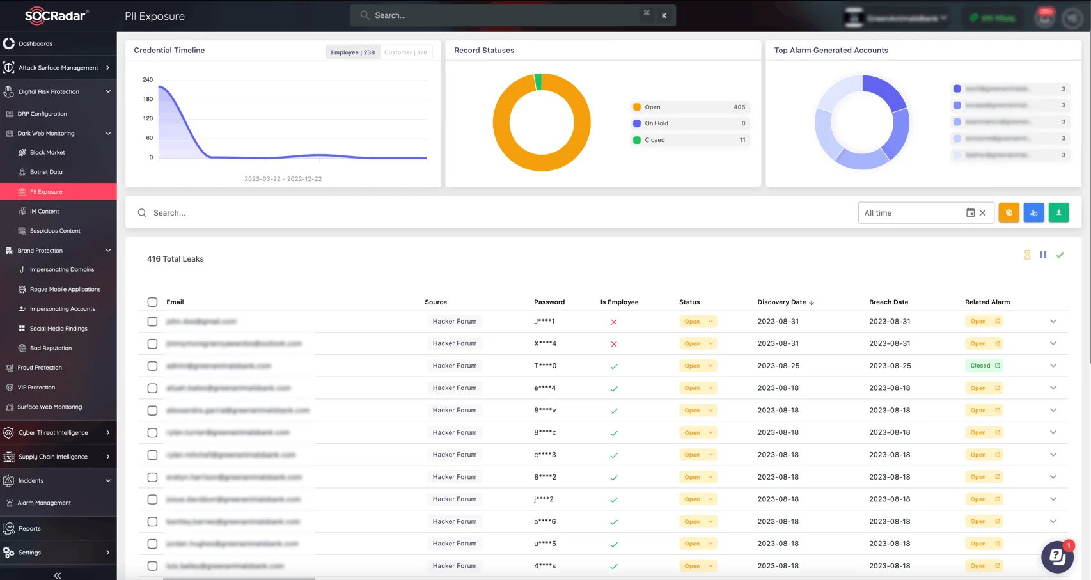
Task: Expand Attack Surface Management menu
Action: point(58,68)
